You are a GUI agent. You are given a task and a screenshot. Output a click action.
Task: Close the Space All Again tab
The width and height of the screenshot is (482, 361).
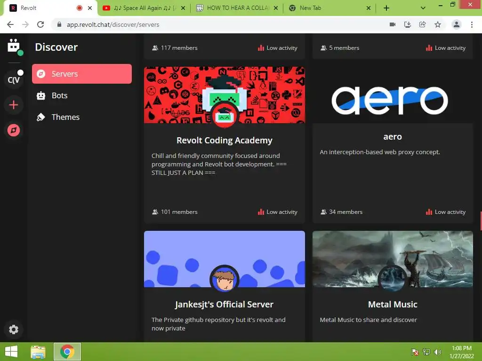(x=183, y=8)
